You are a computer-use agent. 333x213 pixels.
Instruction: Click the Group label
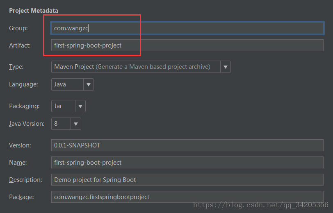pyautogui.click(x=18, y=28)
